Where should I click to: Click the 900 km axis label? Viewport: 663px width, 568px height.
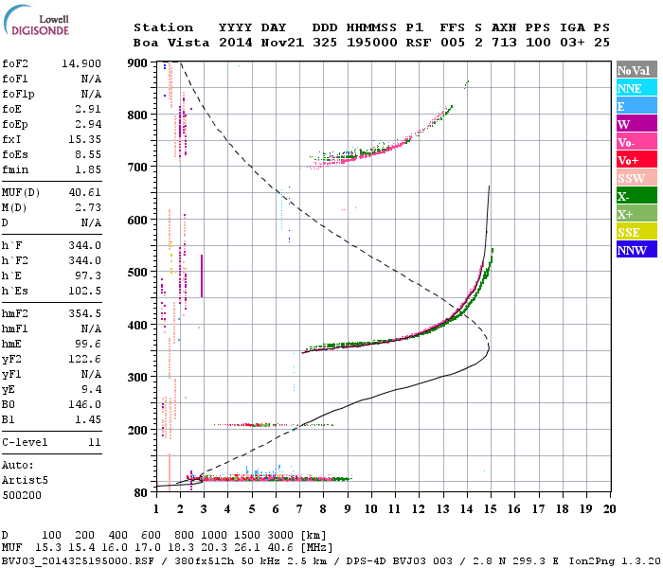tap(137, 63)
